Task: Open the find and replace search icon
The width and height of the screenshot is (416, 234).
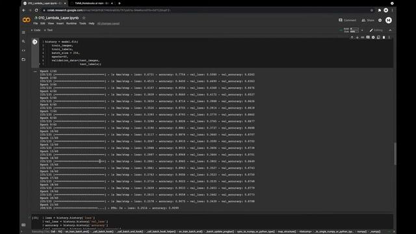Action: point(23,42)
